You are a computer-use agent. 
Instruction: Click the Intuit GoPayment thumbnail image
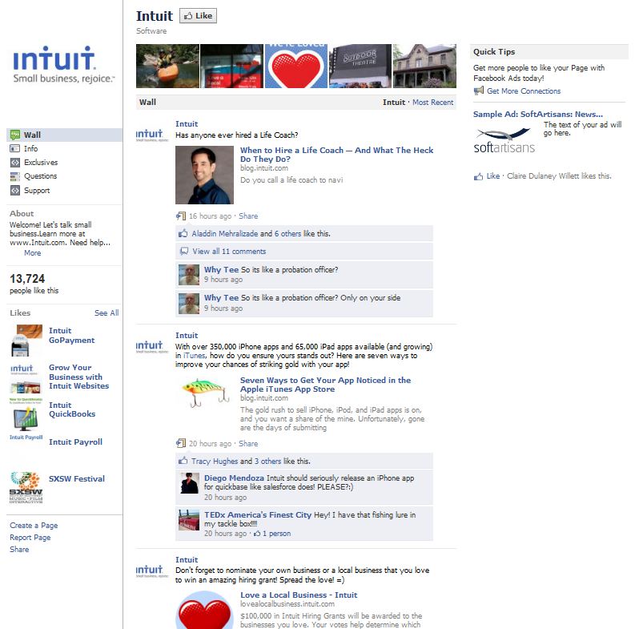point(26,340)
